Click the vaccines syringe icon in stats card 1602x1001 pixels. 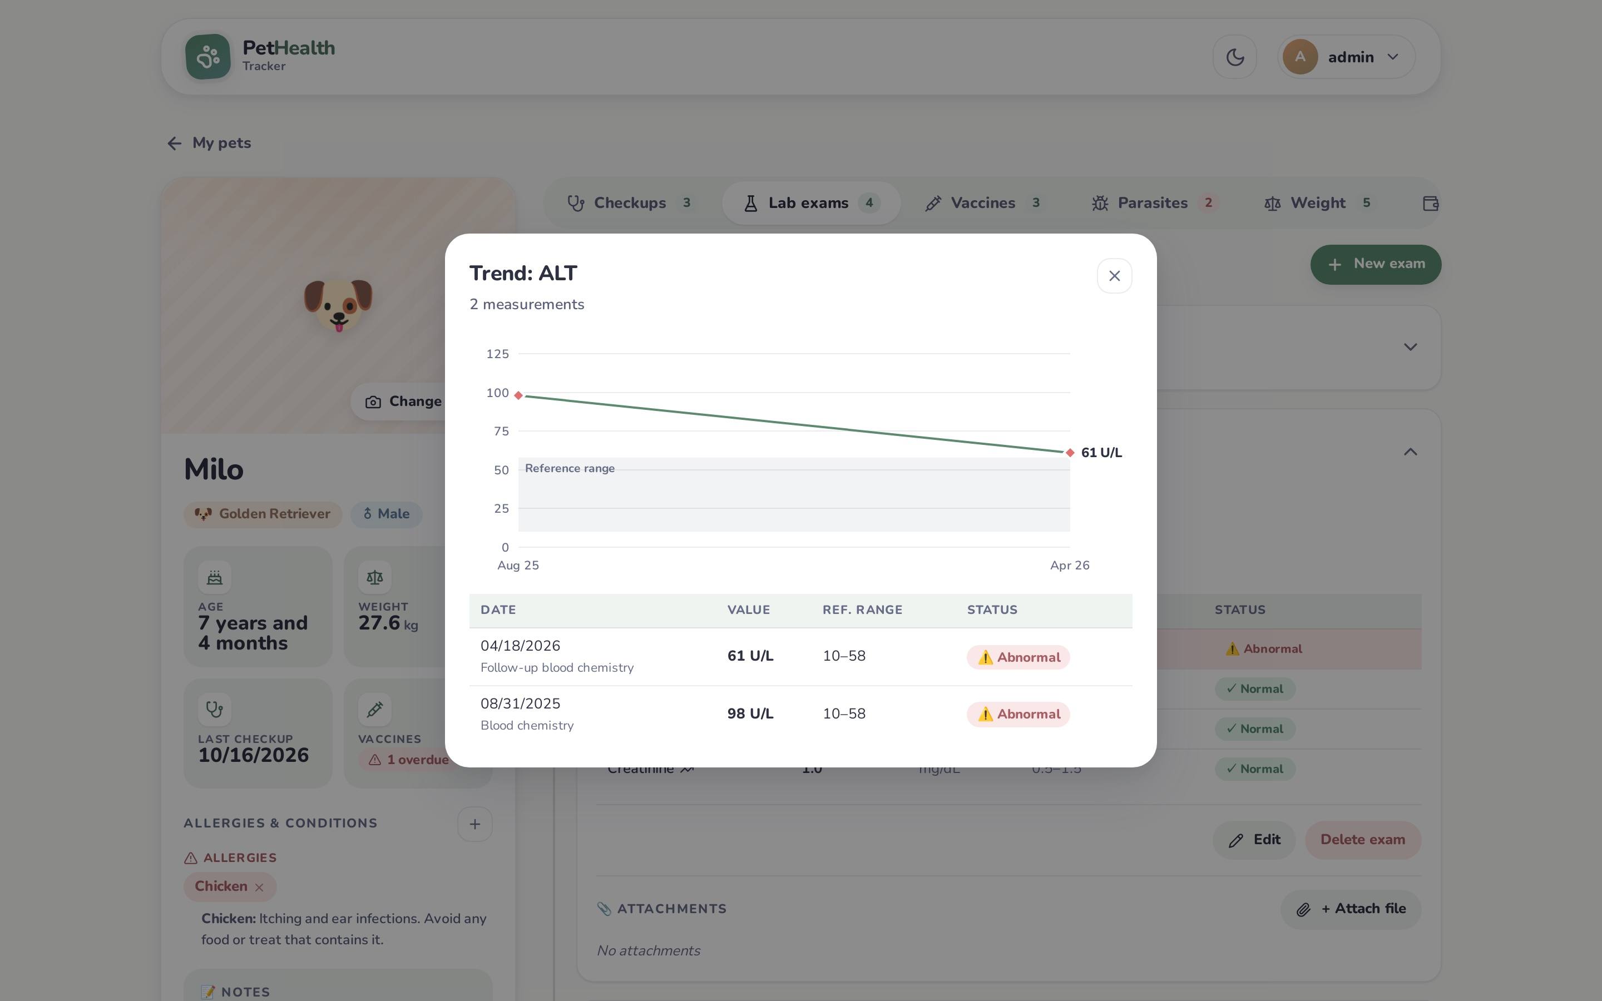375,710
